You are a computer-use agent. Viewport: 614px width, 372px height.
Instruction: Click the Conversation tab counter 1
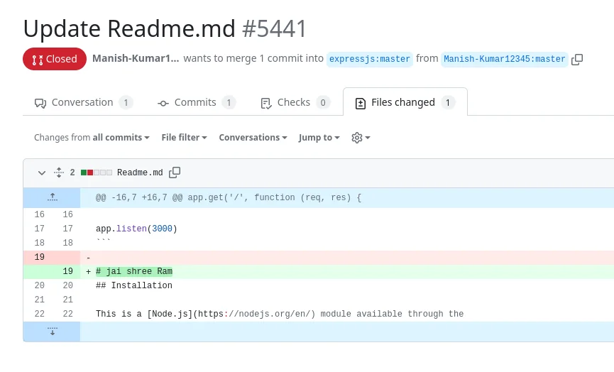(126, 103)
